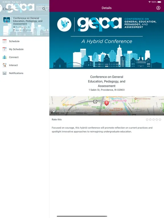Rate this five stars
The image size is (164, 218).
point(160,120)
